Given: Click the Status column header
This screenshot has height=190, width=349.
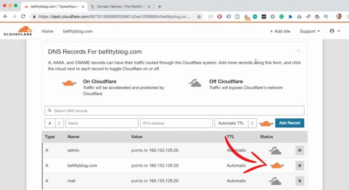Looking at the screenshot, I should click(x=267, y=137).
